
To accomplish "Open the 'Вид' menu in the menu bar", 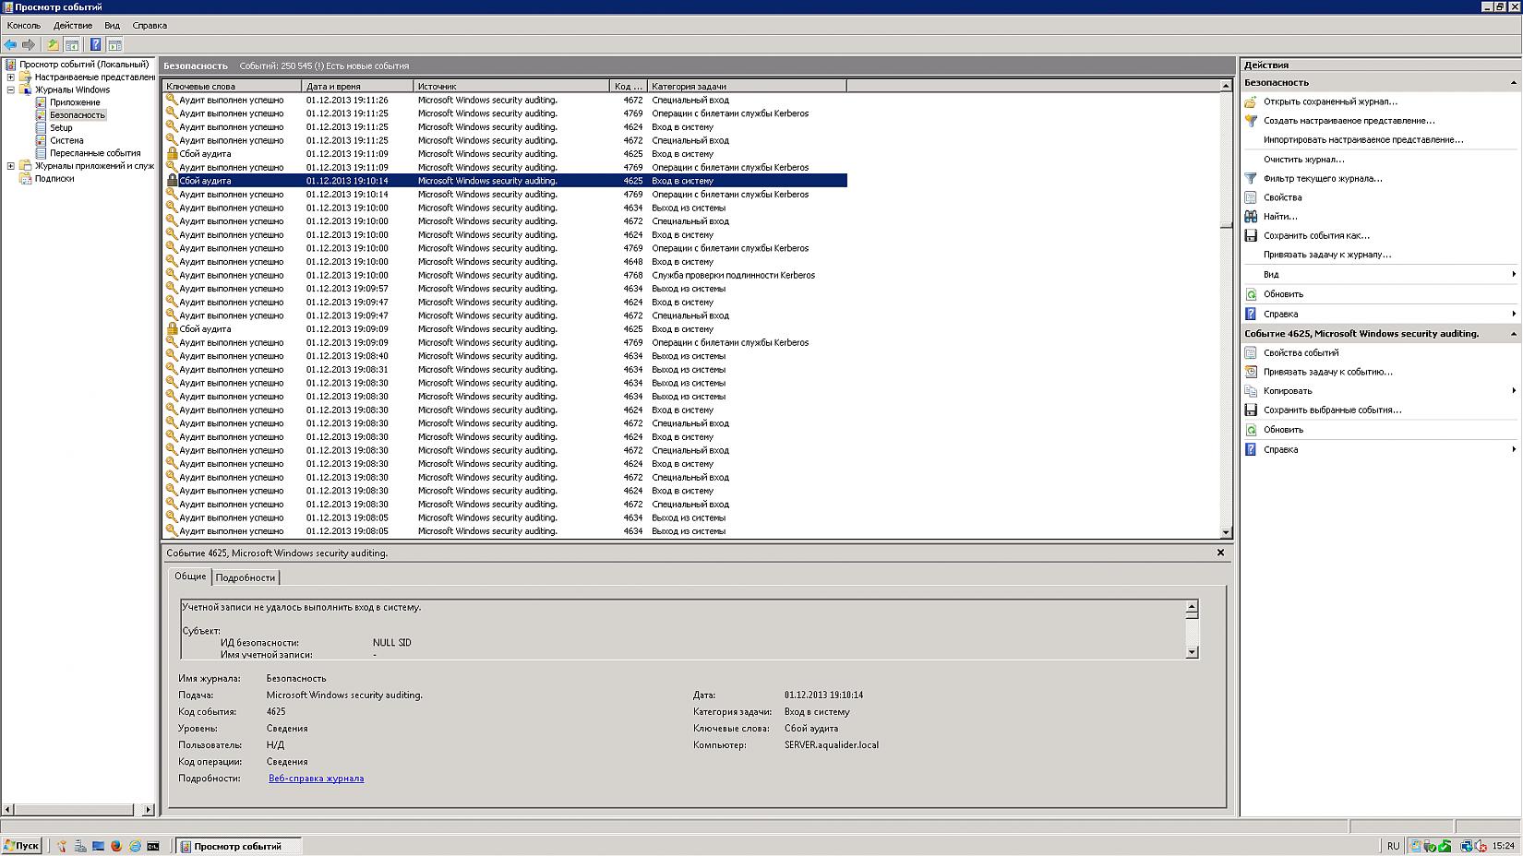I will (112, 25).
